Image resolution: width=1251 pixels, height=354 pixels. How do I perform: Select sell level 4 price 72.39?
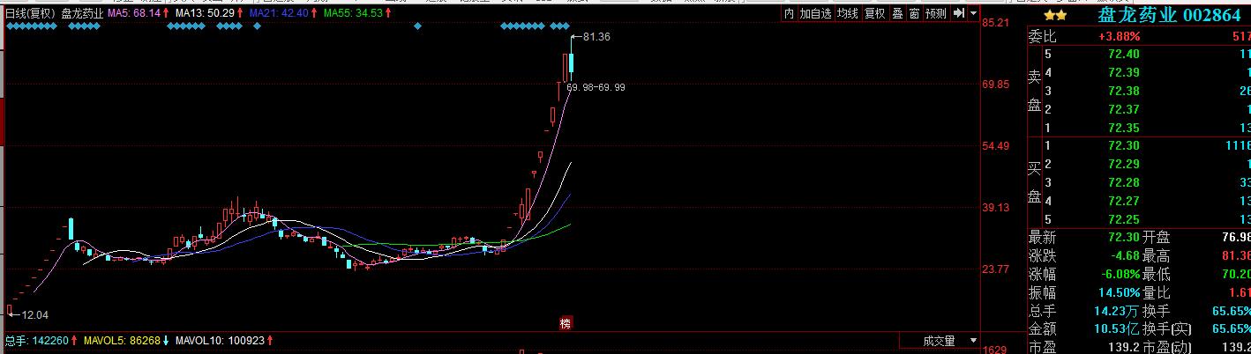coord(1123,72)
